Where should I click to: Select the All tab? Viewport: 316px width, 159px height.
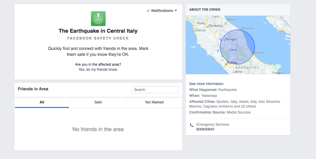[x=42, y=102]
